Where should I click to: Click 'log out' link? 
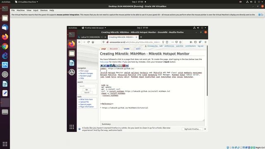tap(200, 46)
